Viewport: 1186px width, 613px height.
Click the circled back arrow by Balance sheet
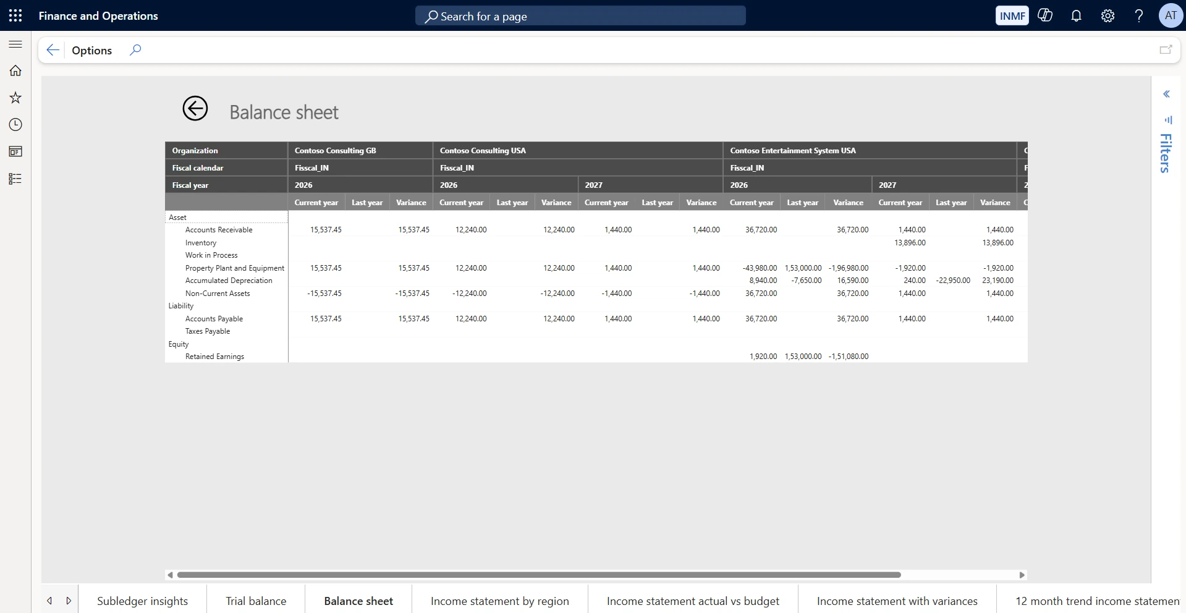pos(195,109)
